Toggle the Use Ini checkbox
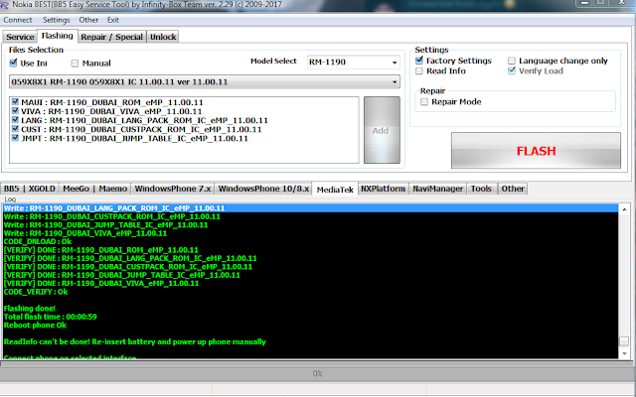Image resolution: width=636 pixels, height=397 pixels. point(13,64)
